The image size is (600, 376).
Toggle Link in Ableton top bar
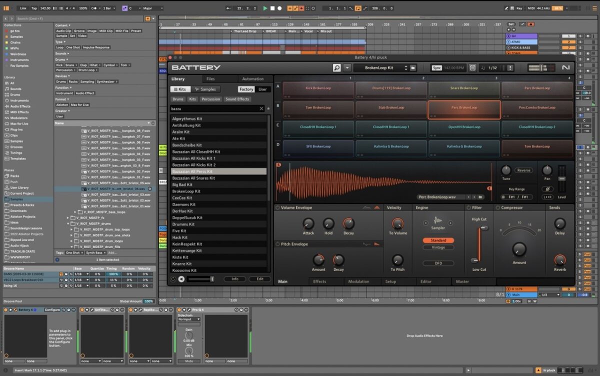click(23, 8)
